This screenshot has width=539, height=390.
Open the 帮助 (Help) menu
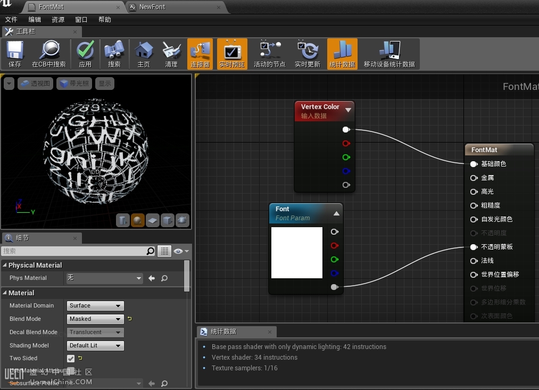coord(104,20)
